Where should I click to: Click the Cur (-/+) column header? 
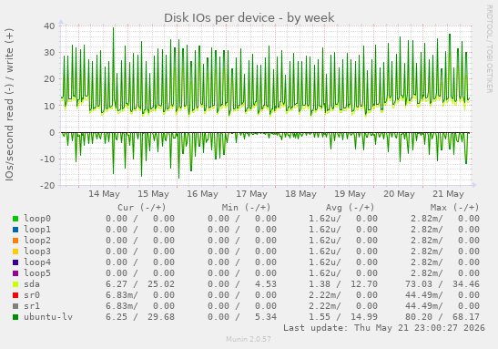coord(142,208)
